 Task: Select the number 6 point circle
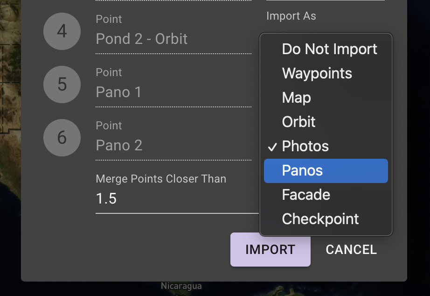[62, 138]
